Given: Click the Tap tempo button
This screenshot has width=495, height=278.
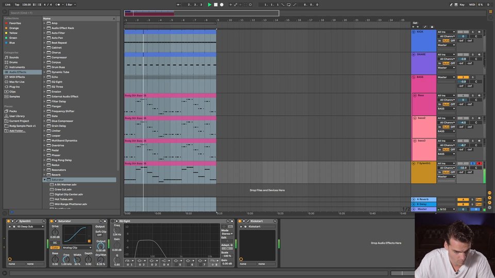Looking at the screenshot, I should pyautogui.click(x=17, y=5).
